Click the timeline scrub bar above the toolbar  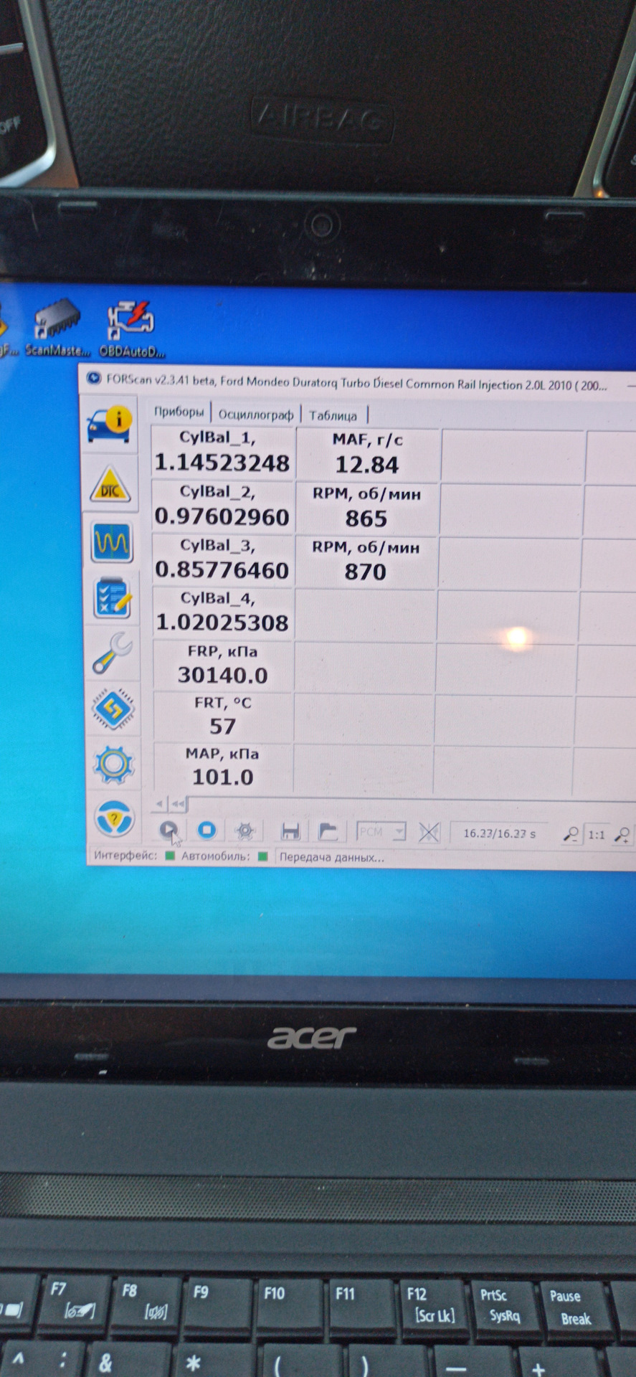point(412,806)
